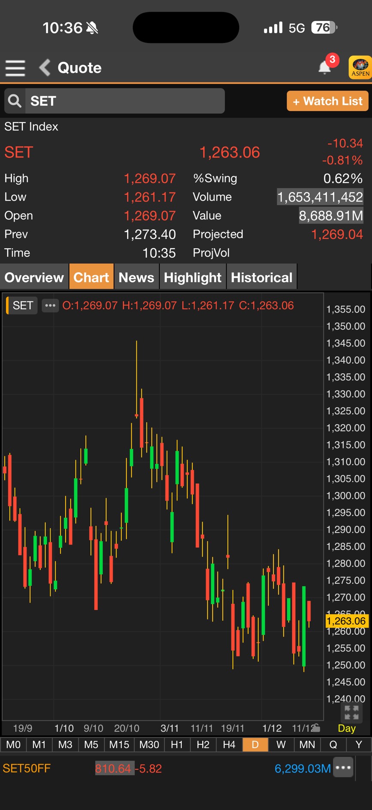
Task: Add SET to Watch List
Action: click(x=327, y=101)
